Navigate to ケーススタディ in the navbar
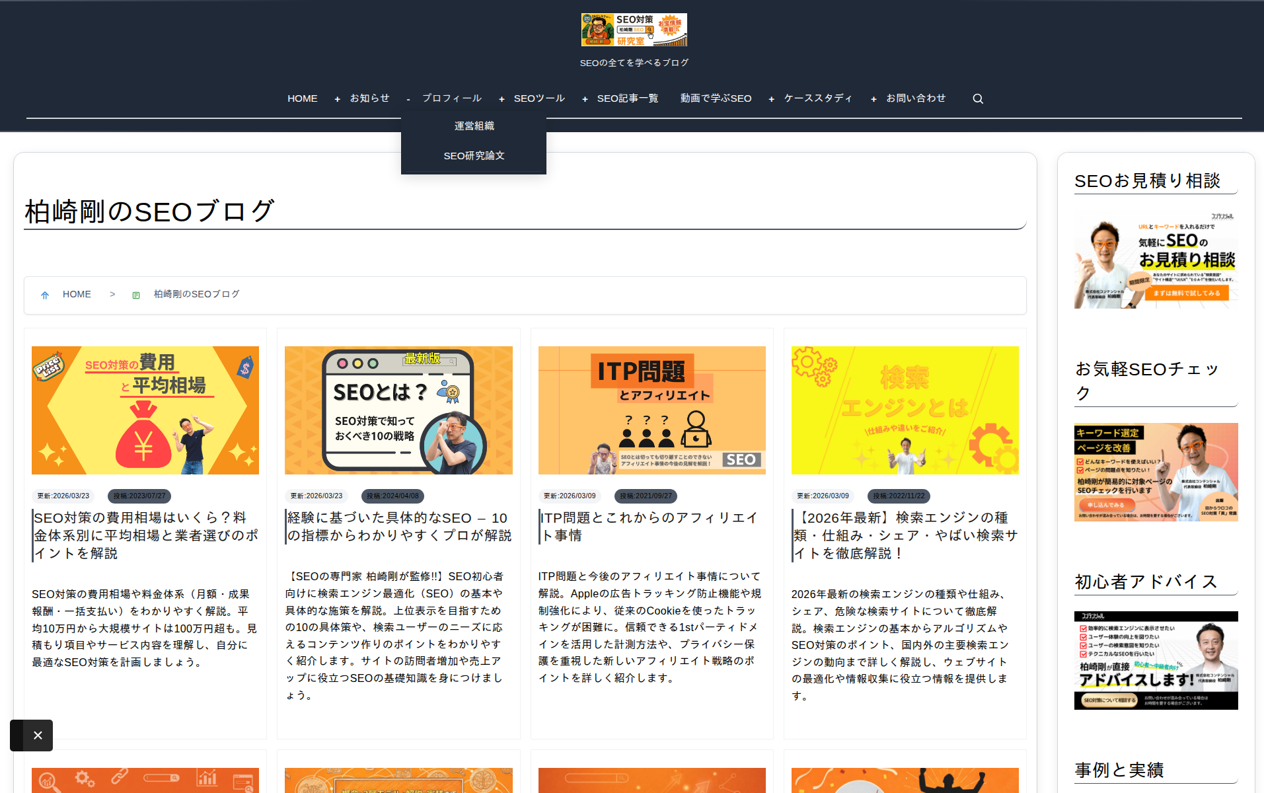 pos(817,98)
